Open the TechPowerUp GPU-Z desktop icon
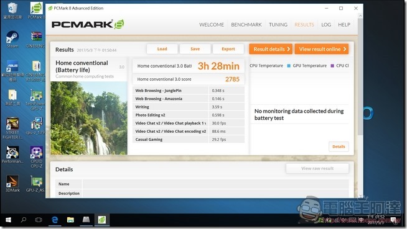 click(x=36, y=100)
